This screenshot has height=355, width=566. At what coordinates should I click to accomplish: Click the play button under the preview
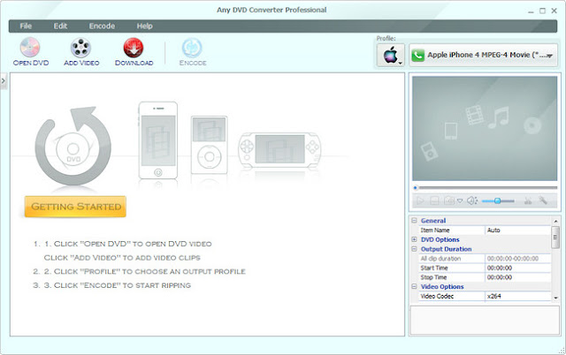(x=420, y=200)
